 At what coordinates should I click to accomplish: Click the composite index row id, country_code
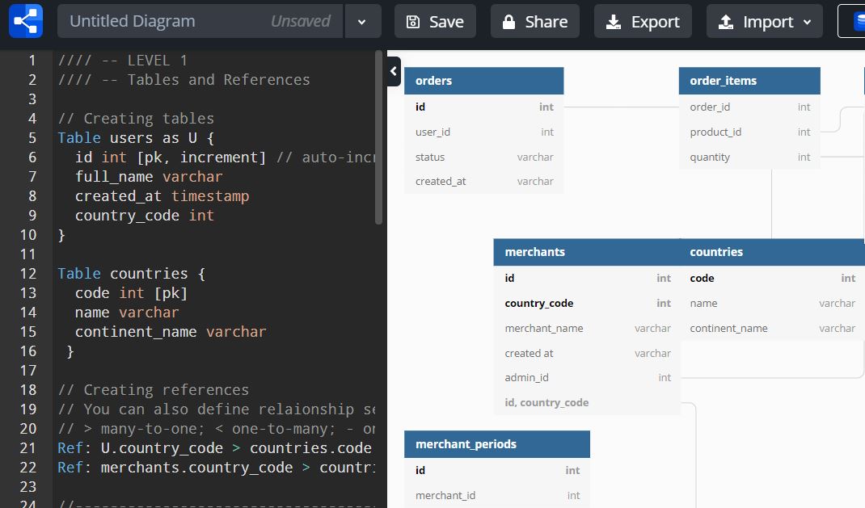[546, 402]
